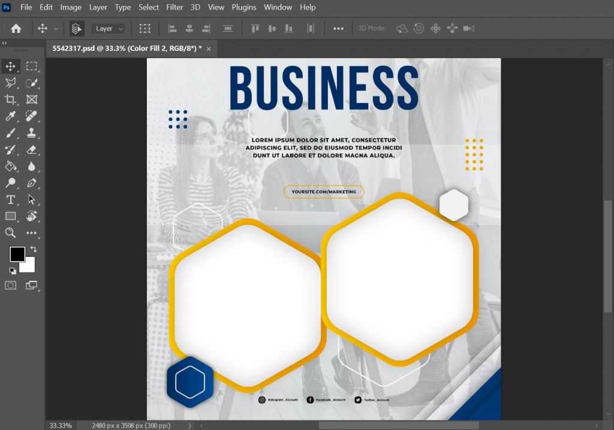Open the foreground color swatch picker
This screenshot has height=430, width=614.
point(16,254)
